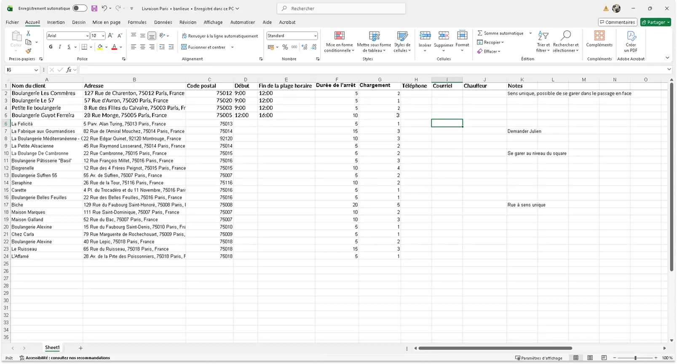This screenshot has height=364, width=677.
Task: Click Somme automatique
Action: (501, 33)
